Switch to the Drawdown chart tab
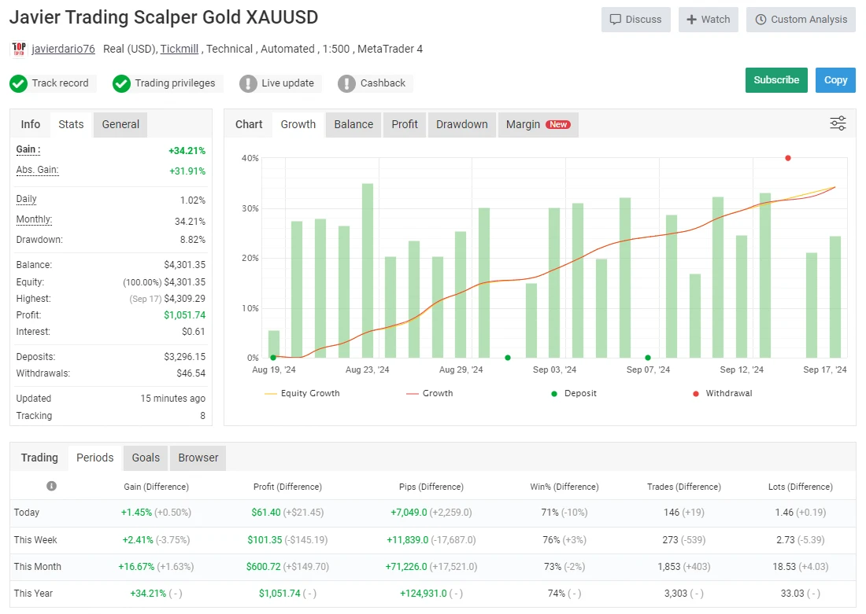 tap(461, 124)
